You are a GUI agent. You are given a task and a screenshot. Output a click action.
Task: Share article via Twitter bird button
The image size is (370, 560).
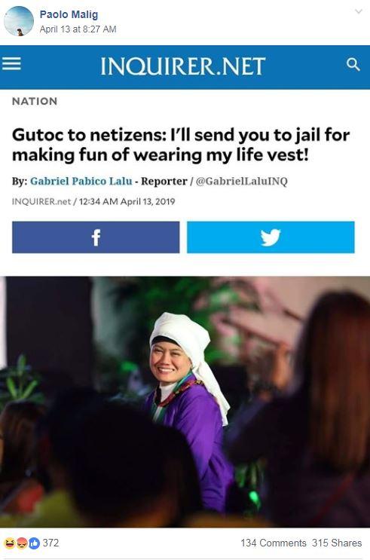pos(271,237)
